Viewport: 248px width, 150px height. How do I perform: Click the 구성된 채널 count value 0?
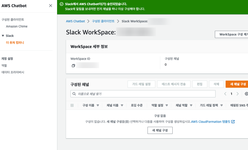(x=166, y=65)
